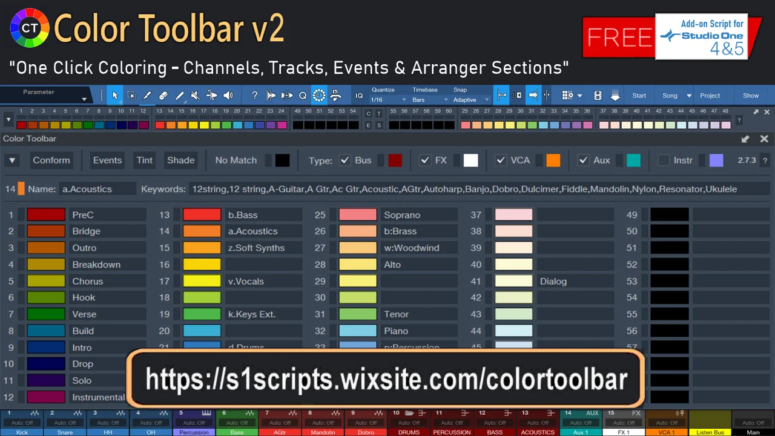The width and height of the screenshot is (775, 436).
Task: Select the Bend tool
Action: (x=211, y=96)
